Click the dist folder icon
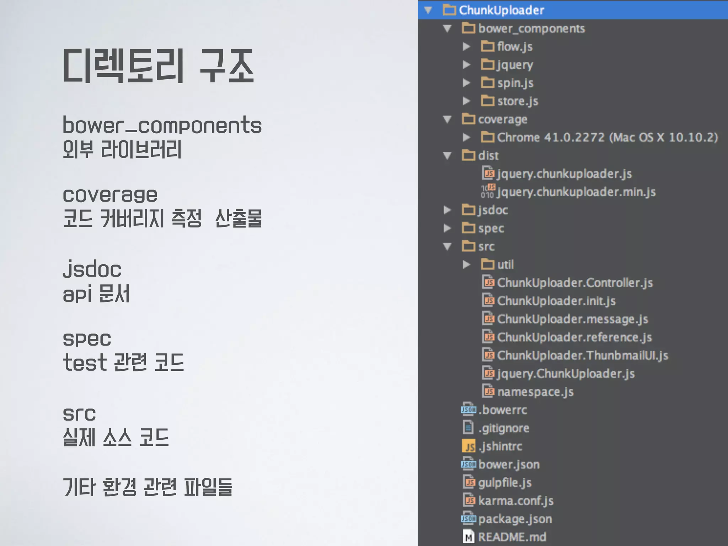The height and width of the screenshot is (546, 728). (469, 155)
